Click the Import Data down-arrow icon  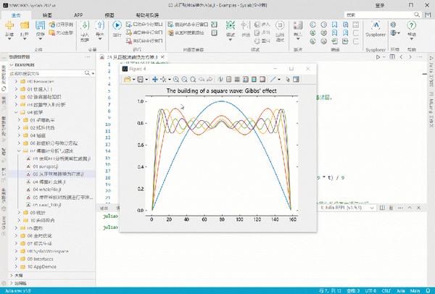point(85,25)
